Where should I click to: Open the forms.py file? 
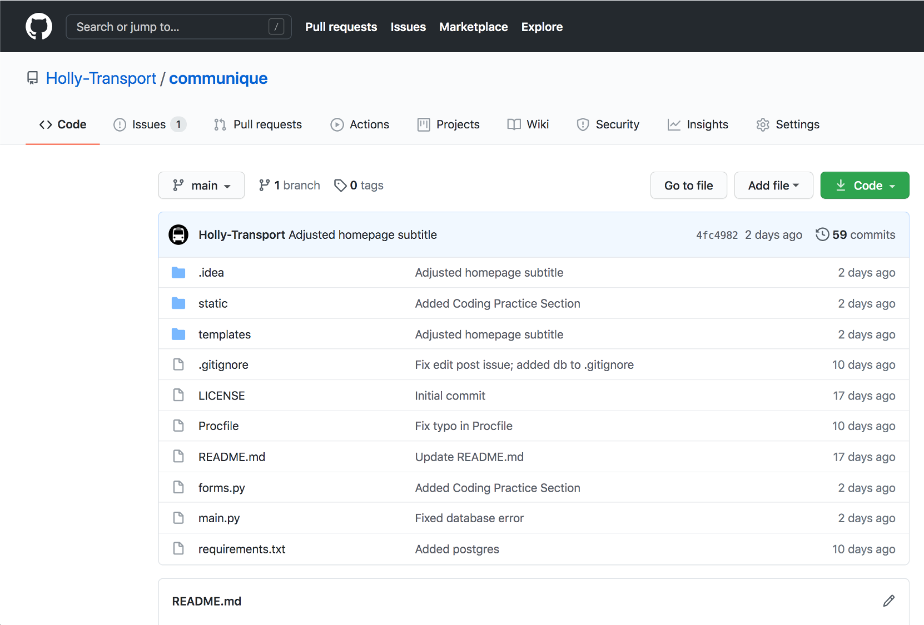click(x=222, y=487)
